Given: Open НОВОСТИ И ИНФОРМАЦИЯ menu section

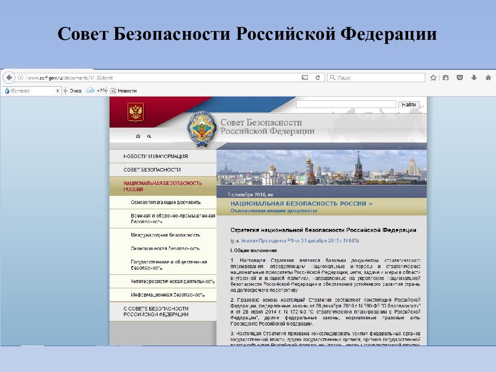Looking at the screenshot, I should point(163,156).
